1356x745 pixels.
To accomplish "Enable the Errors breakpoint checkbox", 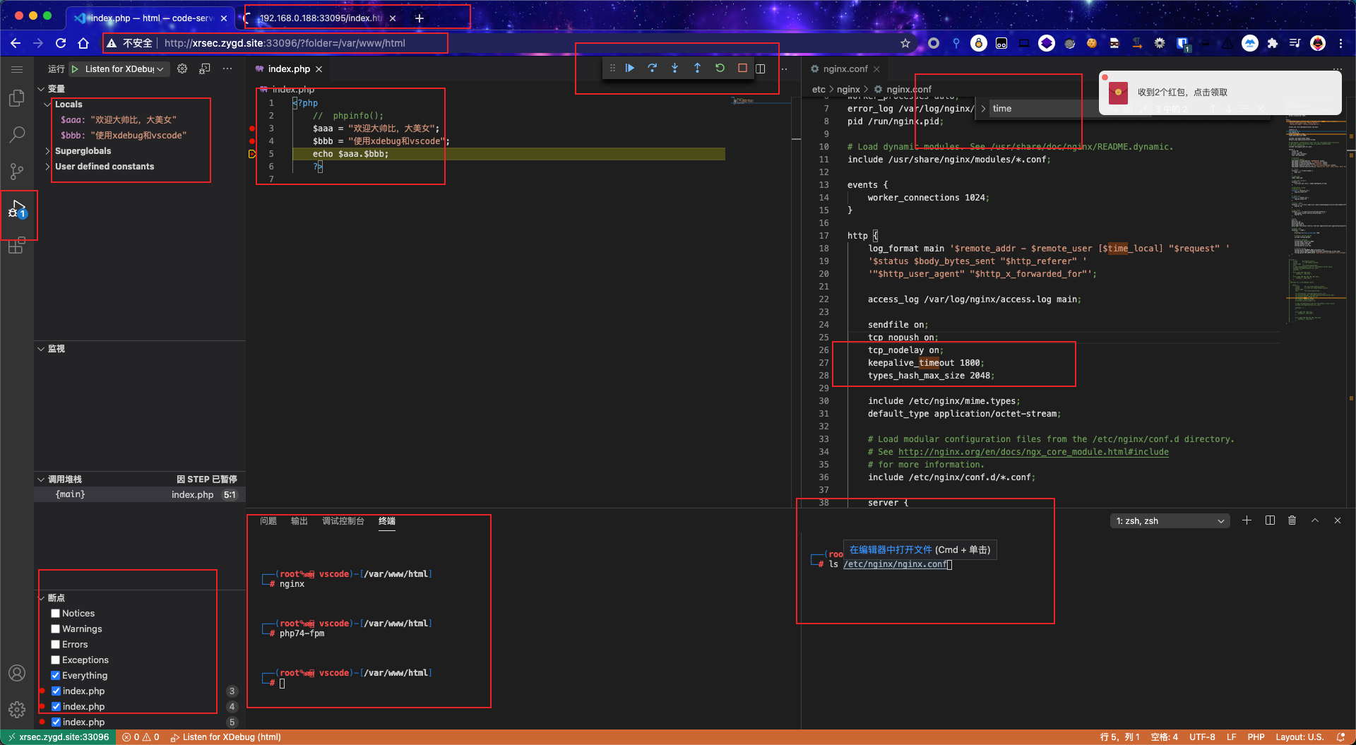I will pyautogui.click(x=55, y=645).
